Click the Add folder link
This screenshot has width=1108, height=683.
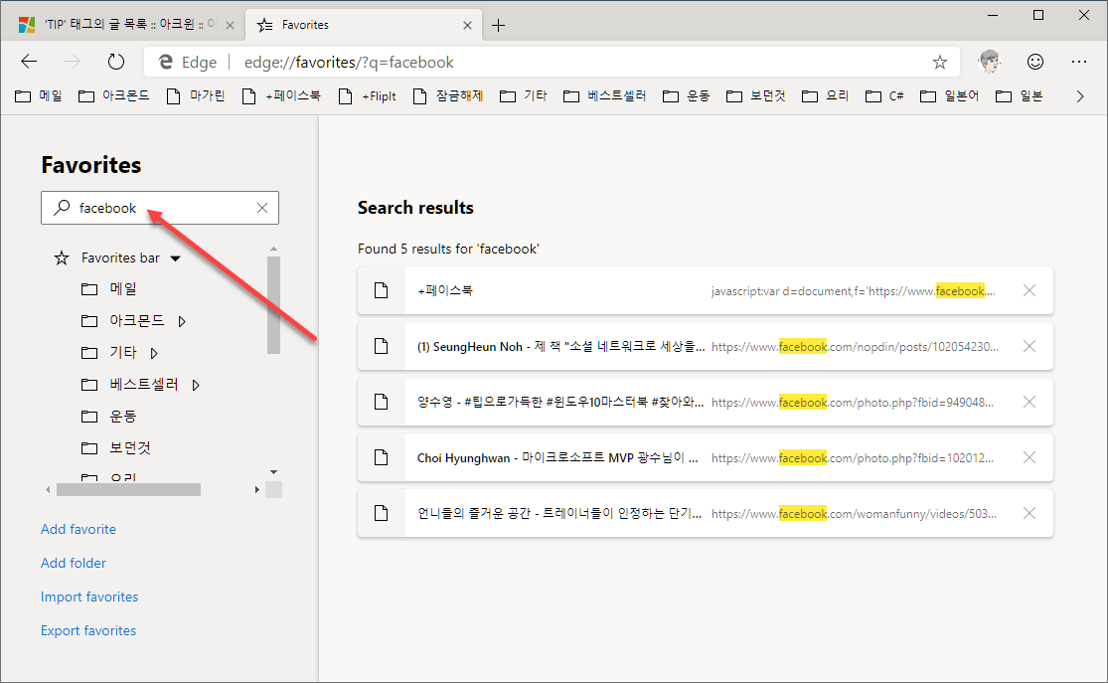tap(74, 563)
